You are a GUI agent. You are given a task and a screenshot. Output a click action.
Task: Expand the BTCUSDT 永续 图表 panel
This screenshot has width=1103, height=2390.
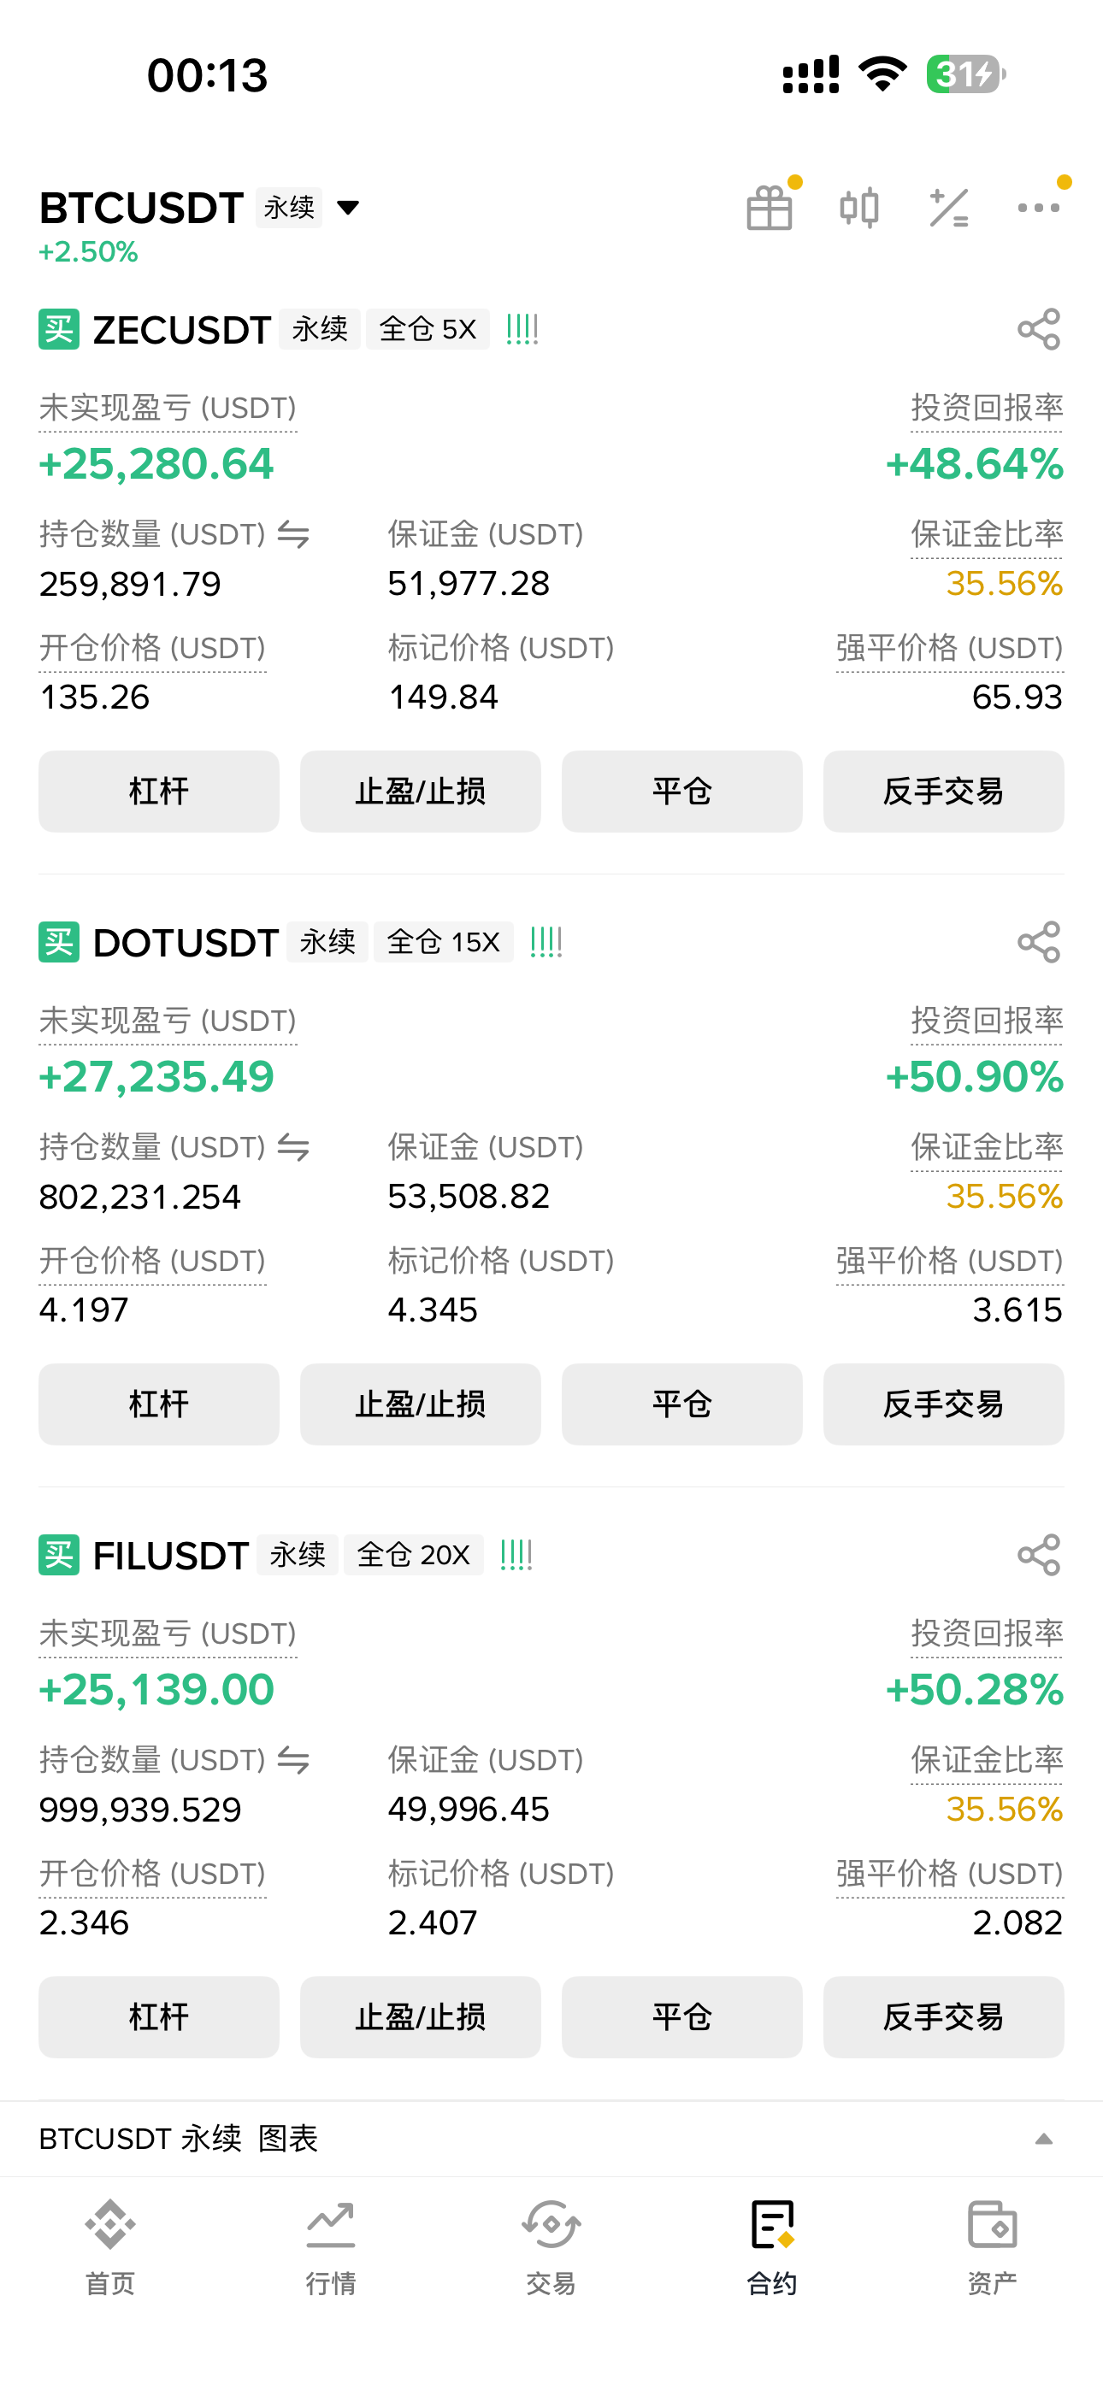point(1042,2139)
